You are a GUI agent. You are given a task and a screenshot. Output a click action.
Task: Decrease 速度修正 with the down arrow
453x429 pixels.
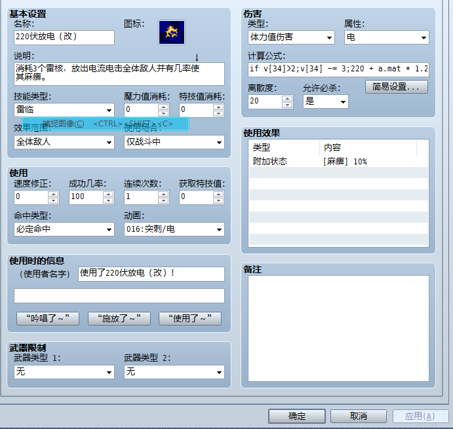point(53,200)
